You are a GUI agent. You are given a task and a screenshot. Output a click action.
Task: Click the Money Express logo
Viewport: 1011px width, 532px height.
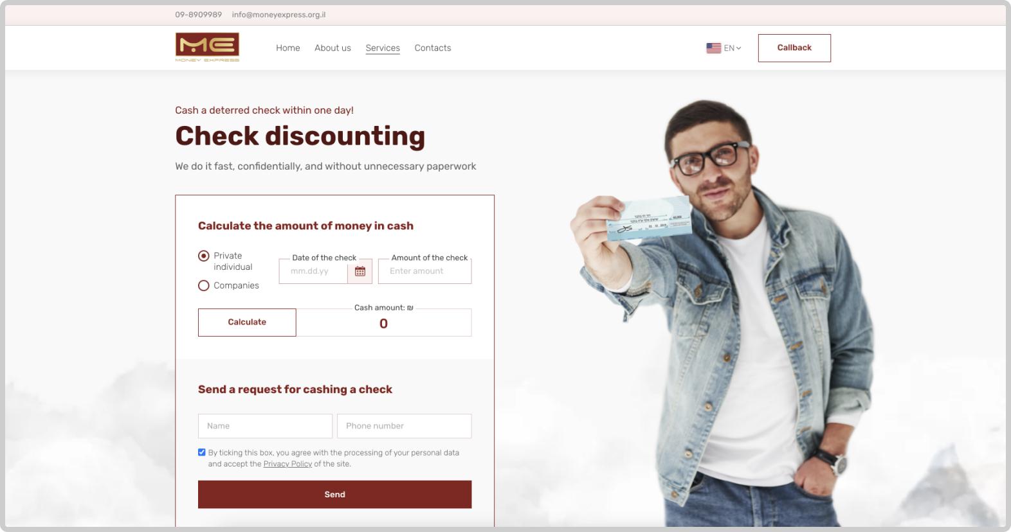207,47
